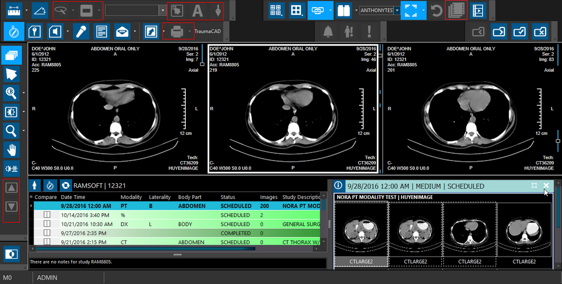
Task: Select the magnifying glass zoom tool
Action: (12, 130)
